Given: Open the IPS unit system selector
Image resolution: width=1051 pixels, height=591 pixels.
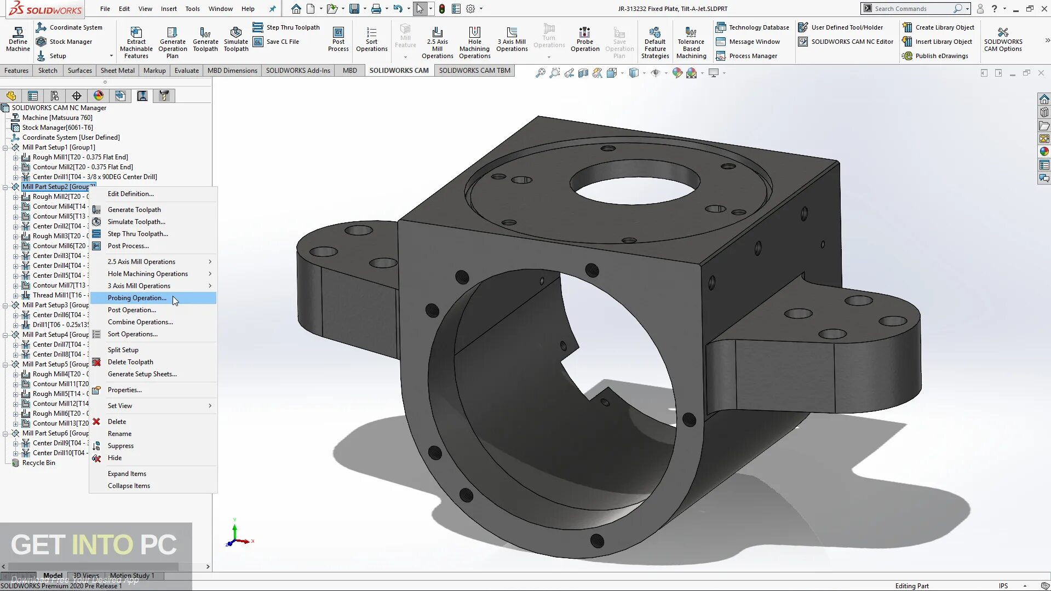Looking at the screenshot, I should tap(1003, 586).
